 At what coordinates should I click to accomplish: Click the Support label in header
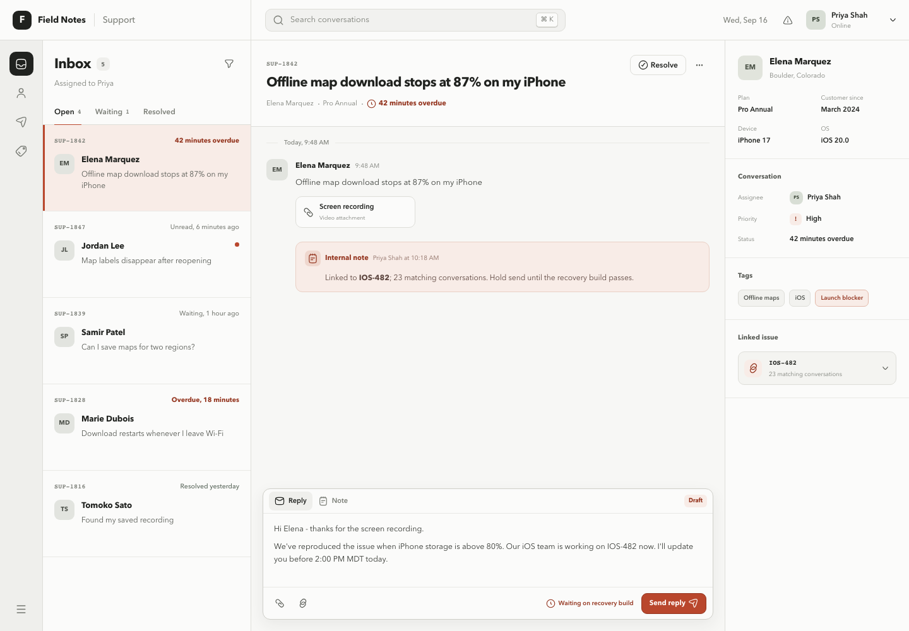119,20
